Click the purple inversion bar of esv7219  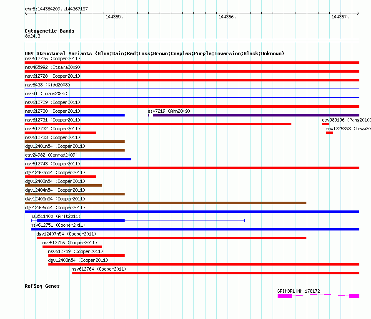[x=253, y=115]
